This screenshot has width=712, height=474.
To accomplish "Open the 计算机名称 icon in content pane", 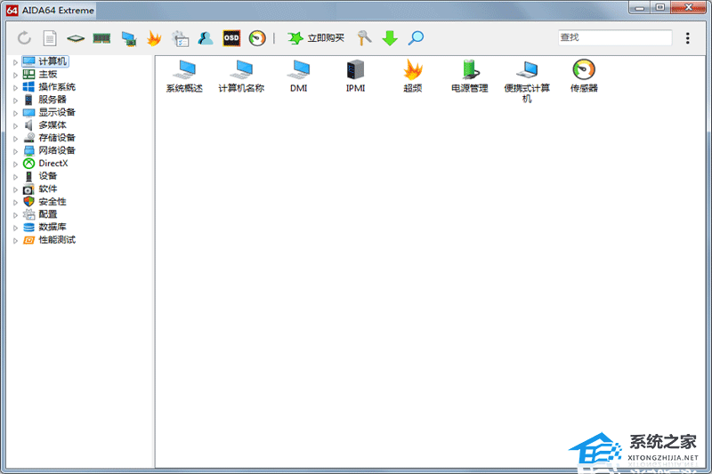I will (241, 76).
